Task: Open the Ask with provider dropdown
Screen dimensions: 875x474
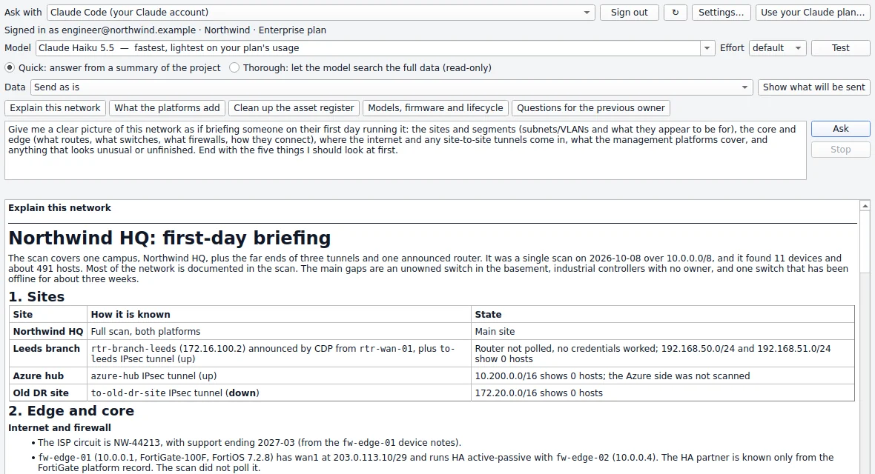Action: click(321, 13)
